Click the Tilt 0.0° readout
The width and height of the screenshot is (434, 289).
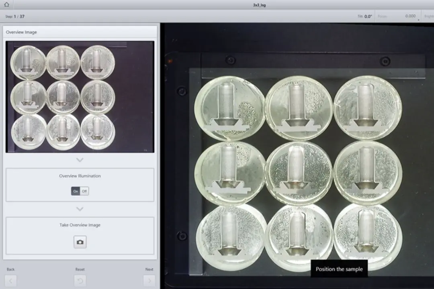(x=365, y=16)
